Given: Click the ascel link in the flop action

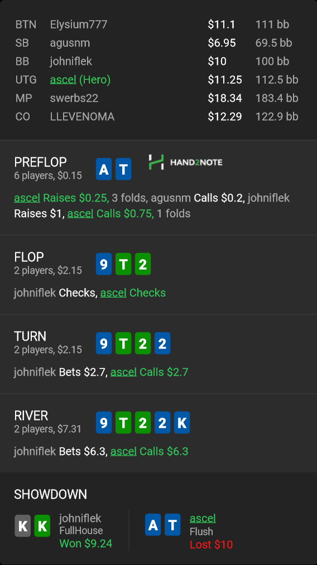Looking at the screenshot, I should (x=113, y=293).
